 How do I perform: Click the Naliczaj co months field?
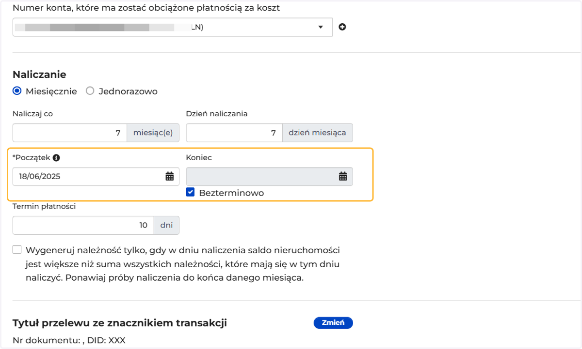tap(69, 133)
